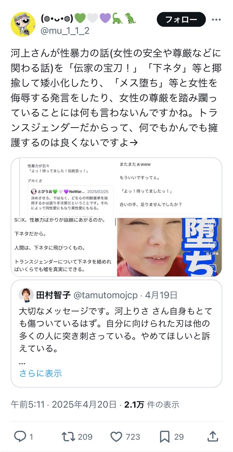Open 田村智子's small profile picture

pyautogui.click(x=26, y=295)
